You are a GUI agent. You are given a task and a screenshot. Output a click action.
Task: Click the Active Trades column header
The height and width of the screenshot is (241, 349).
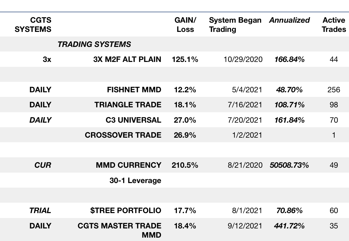334,25
